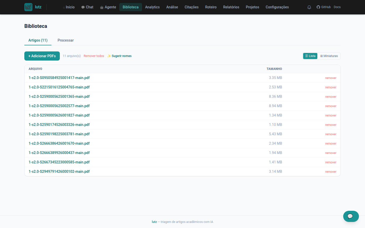
Task: Open the Agente page
Action: click(x=108, y=7)
